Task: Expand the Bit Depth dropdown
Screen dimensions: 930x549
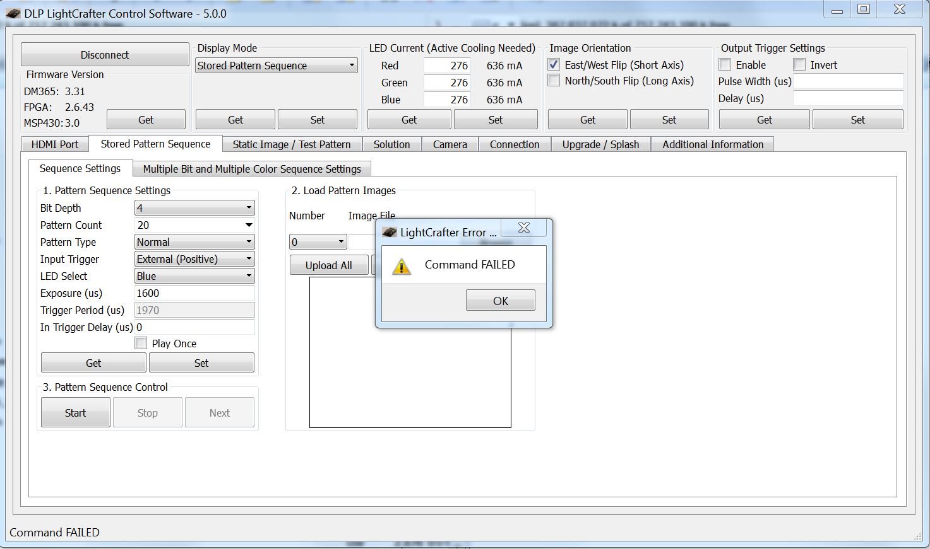Action: pyautogui.click(x=194, y=208)
